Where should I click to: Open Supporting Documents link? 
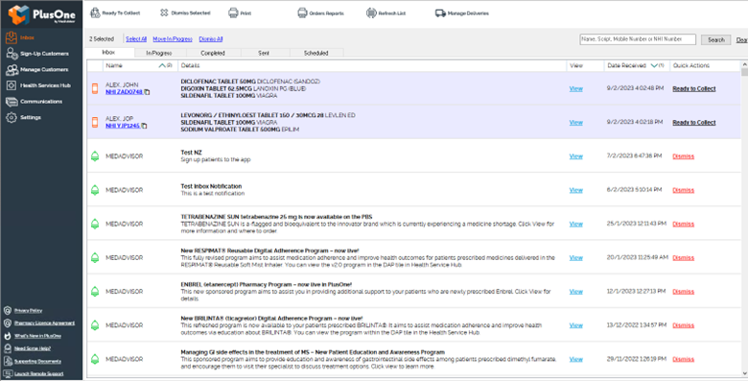point(37,362)
